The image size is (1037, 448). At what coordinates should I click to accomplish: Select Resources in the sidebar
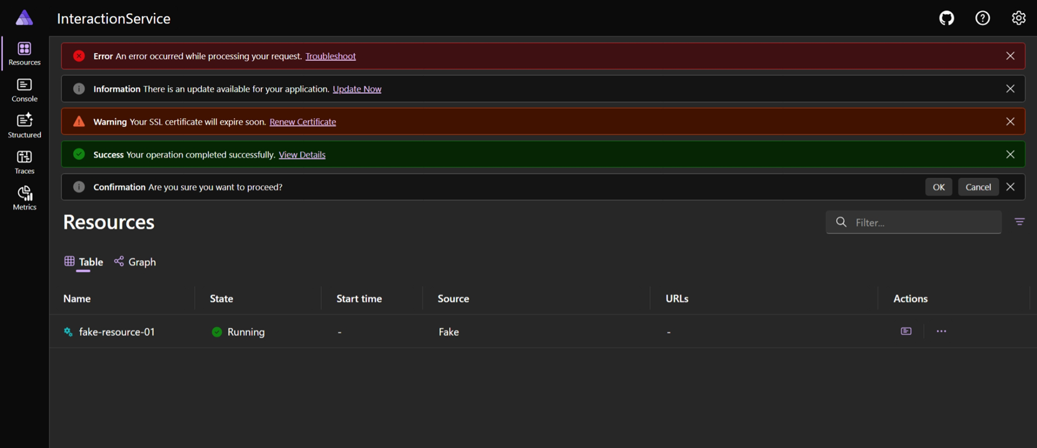pyautogui.click(x=24, y=54)
